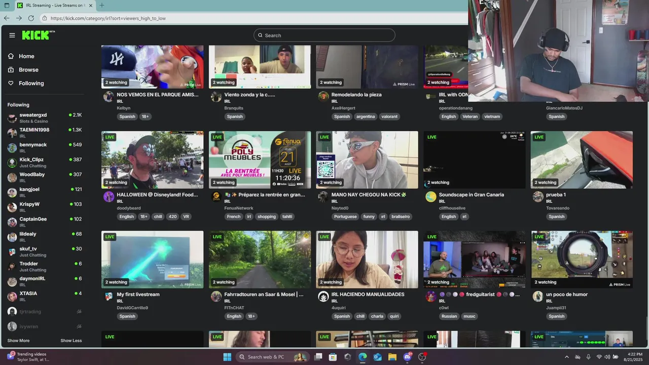Open the Tovareando channel name link
The width and height of the screenshot is (649, 365).
[558, 208]
